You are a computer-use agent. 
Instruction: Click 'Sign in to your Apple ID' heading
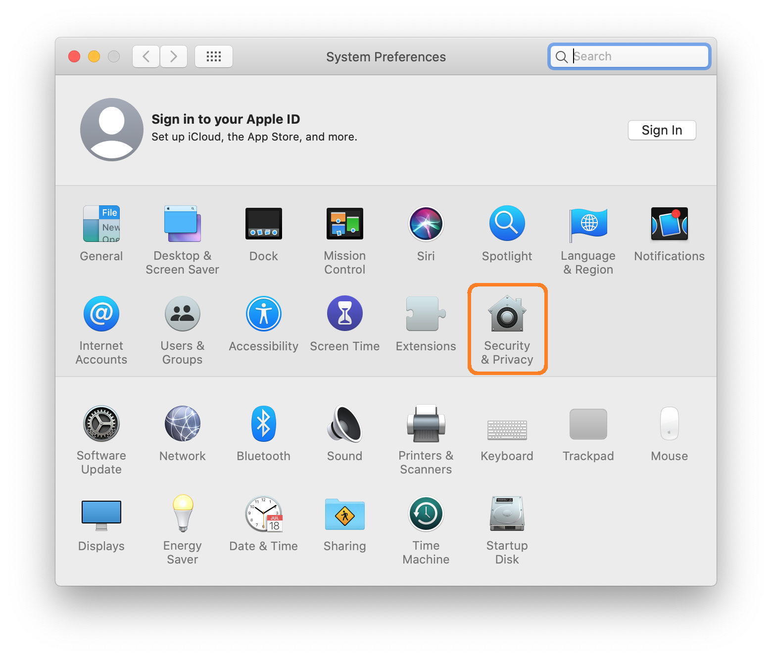[x=226, y=119]
